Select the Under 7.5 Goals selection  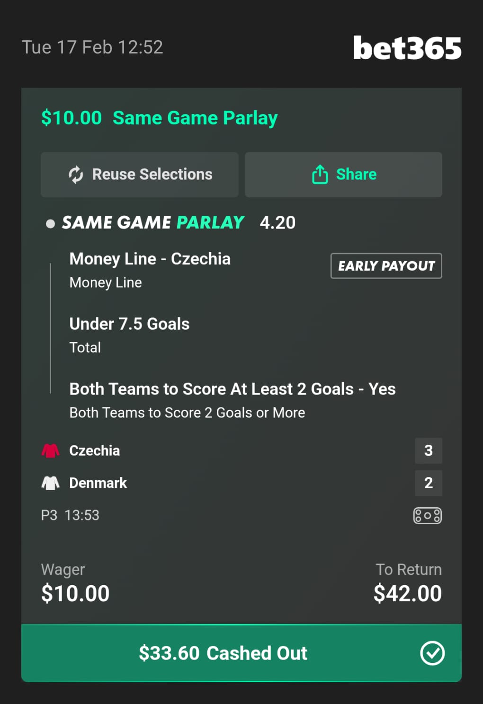(x=129, y=324)
